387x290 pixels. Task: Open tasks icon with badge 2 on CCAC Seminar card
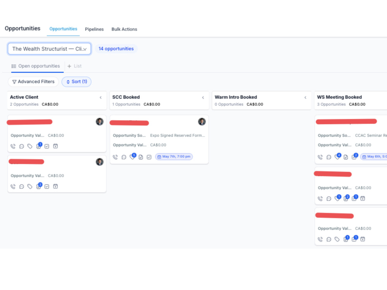tap(354, 156)
